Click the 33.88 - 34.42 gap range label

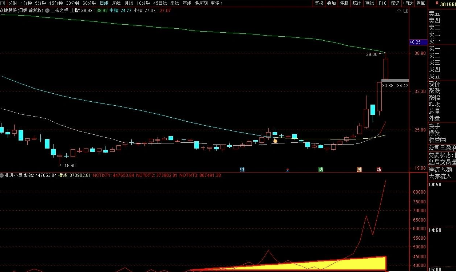(x=395, y=86)
